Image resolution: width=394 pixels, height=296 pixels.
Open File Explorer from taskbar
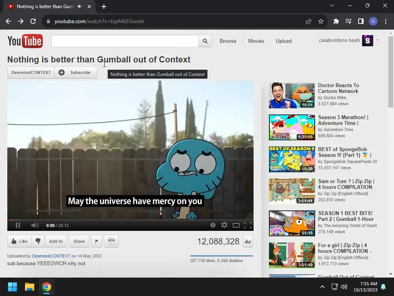pyautogui.click(x=29, y=287)
